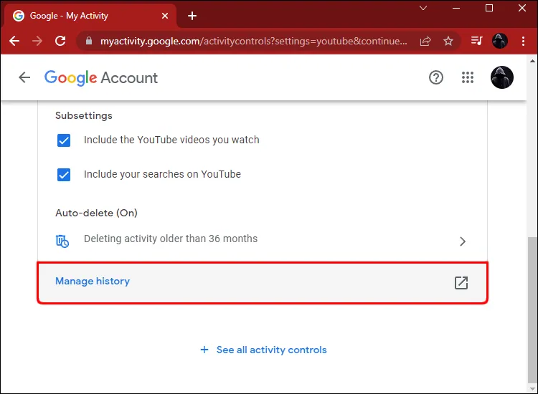Click the Google Account logo
The height and width of the screenshot is (394, 538).
coord(101,78)
